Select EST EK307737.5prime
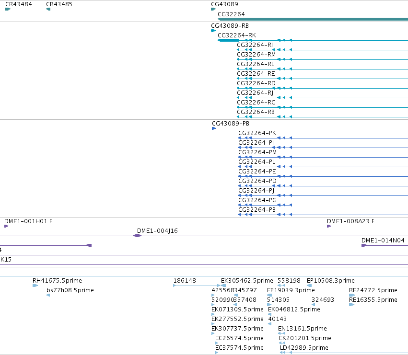 pos(238,329)
